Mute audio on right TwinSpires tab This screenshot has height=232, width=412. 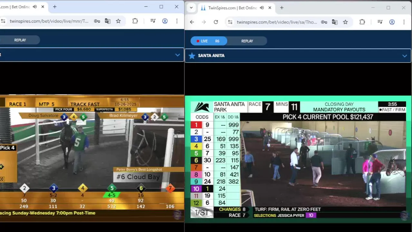click(x=261, y=8)
